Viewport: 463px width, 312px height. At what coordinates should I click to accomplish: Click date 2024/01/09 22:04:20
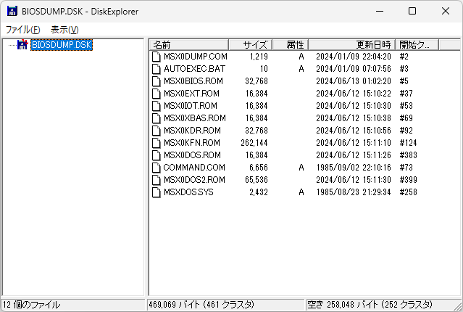pyautogui.click(x=354, y=57)
